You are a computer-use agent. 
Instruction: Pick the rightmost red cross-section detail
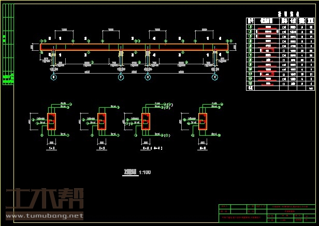(x=202, y=121)
